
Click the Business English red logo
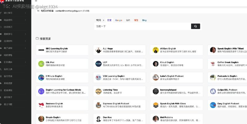click(41, 105)
